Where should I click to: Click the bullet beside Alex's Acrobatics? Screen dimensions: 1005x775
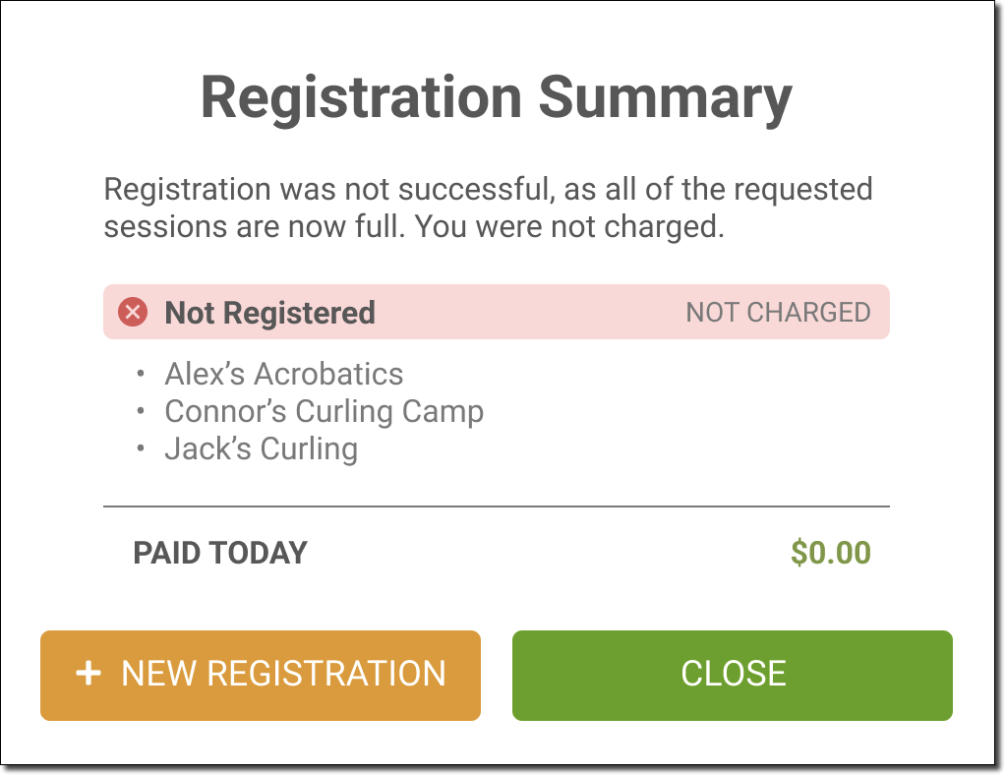click(141, 375)
